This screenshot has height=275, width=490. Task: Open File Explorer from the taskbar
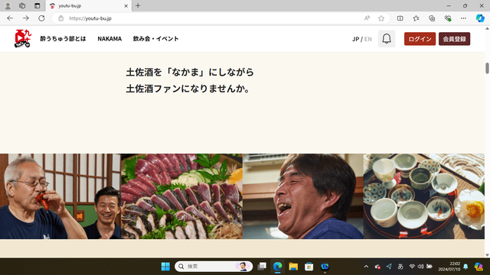293,267
